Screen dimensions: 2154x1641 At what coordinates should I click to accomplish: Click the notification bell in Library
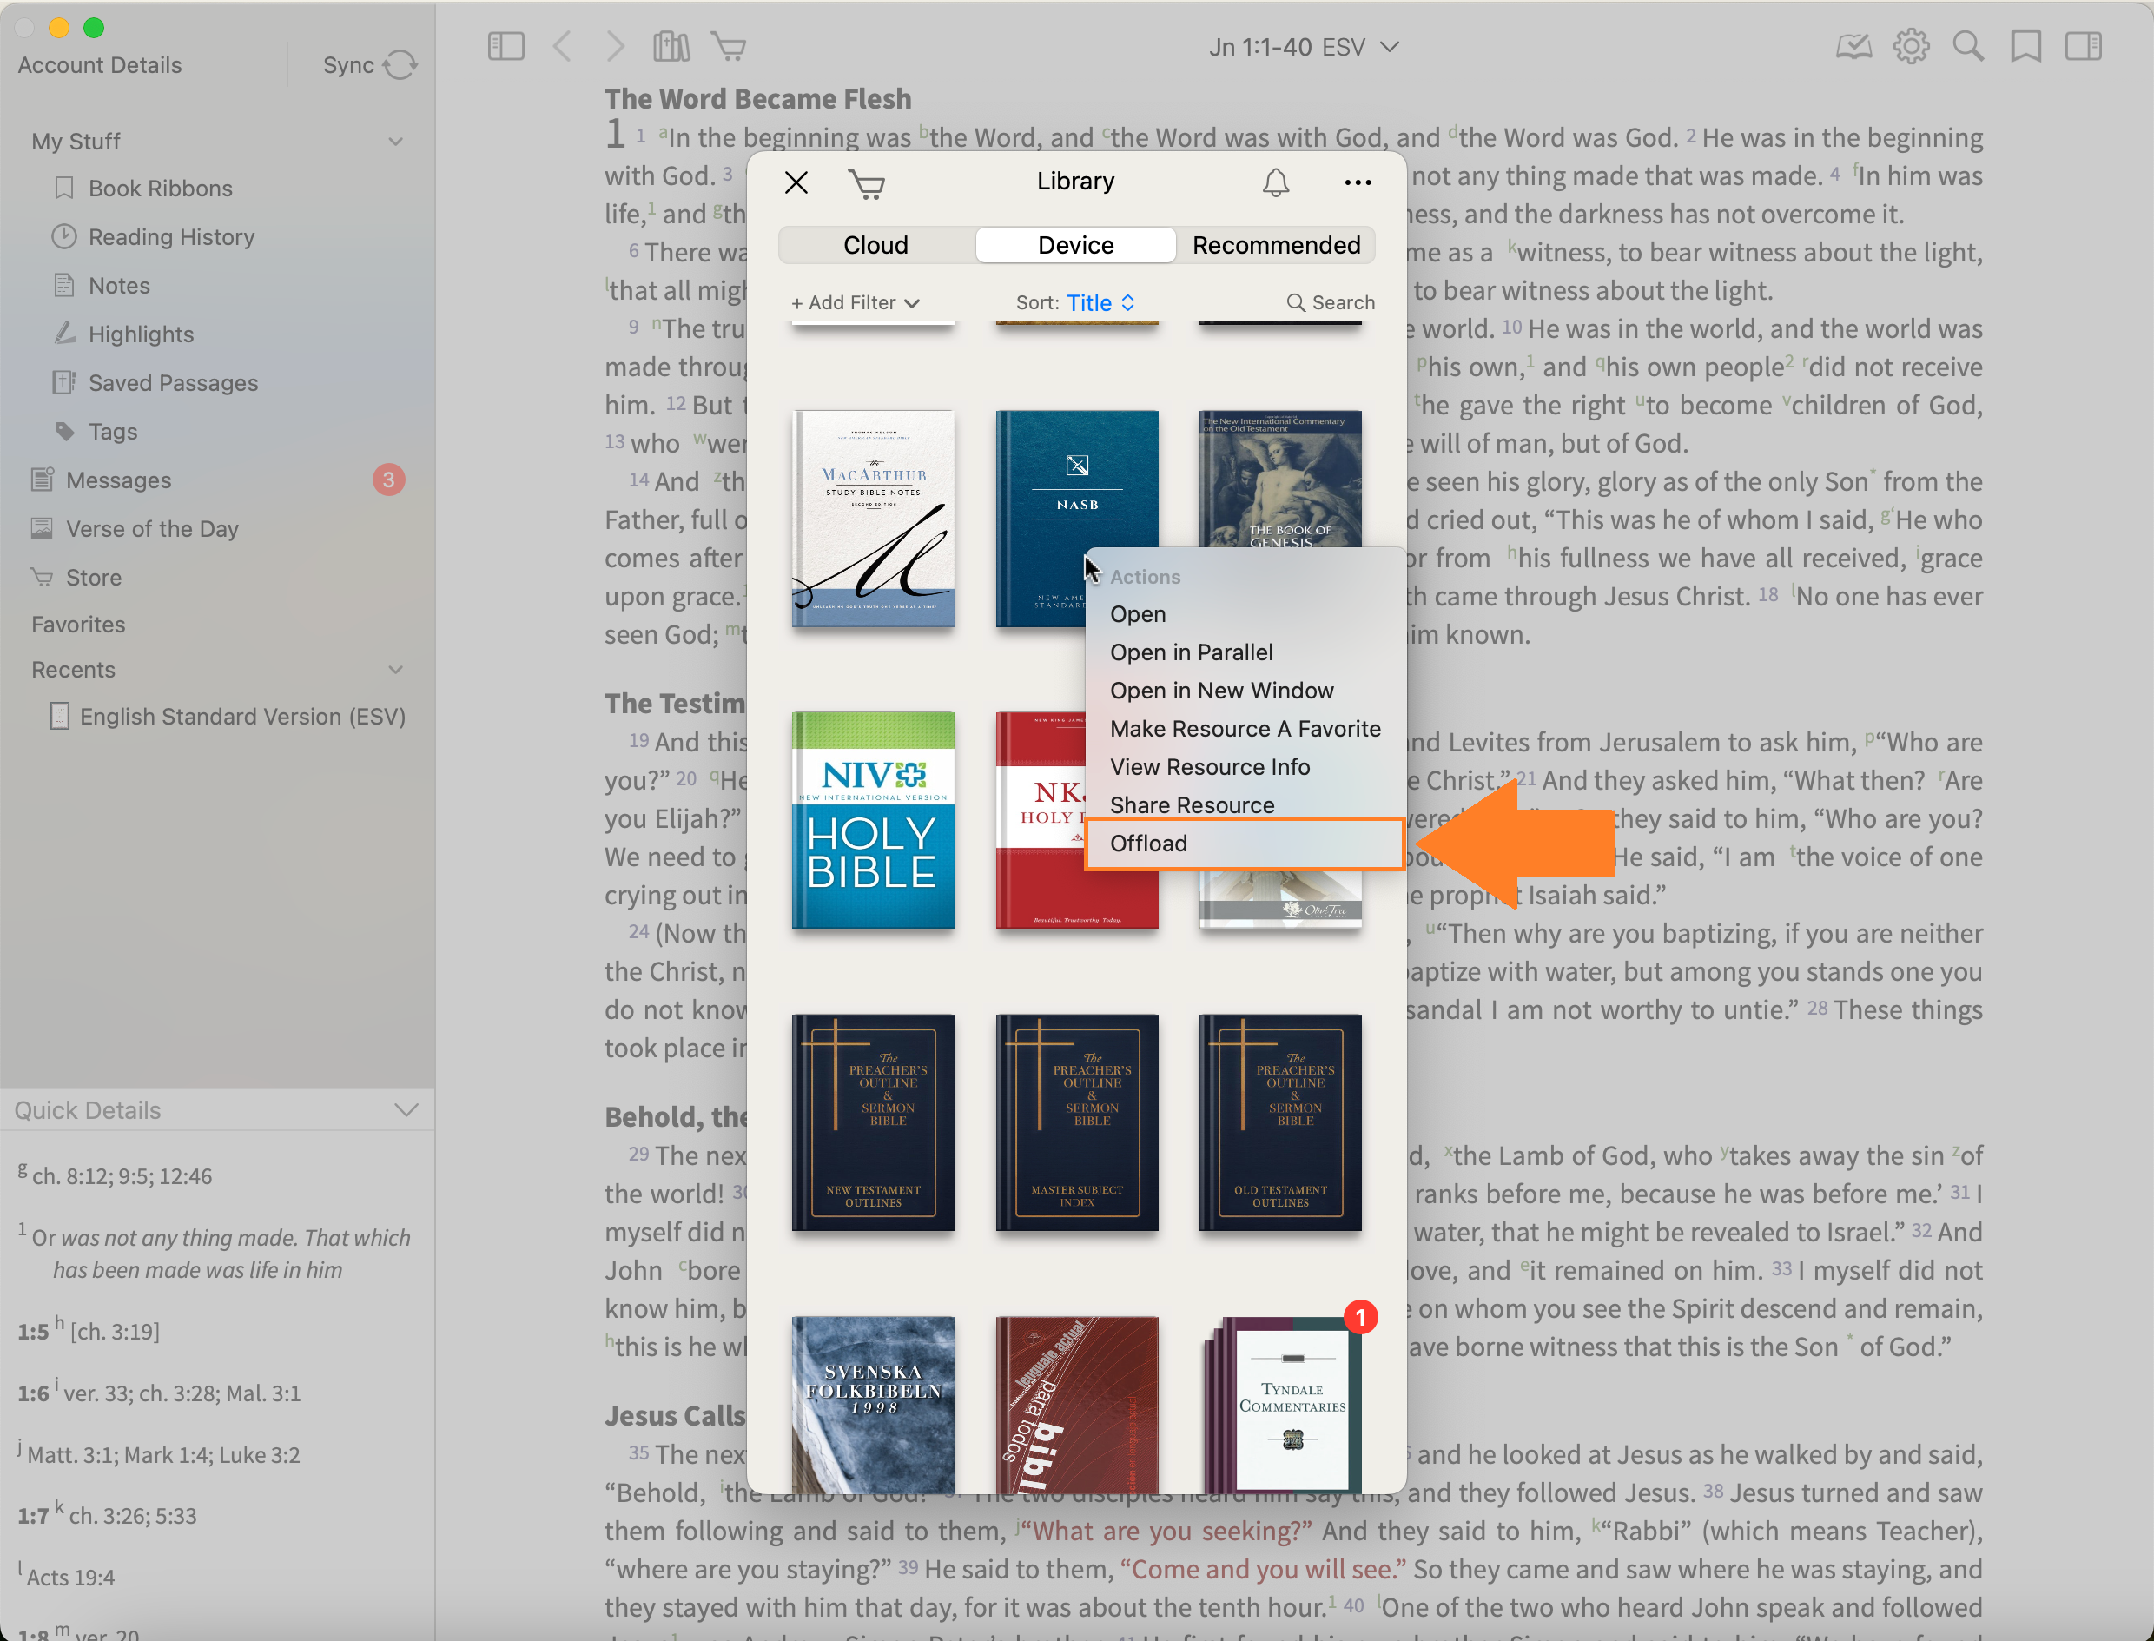pos(1275,182)
